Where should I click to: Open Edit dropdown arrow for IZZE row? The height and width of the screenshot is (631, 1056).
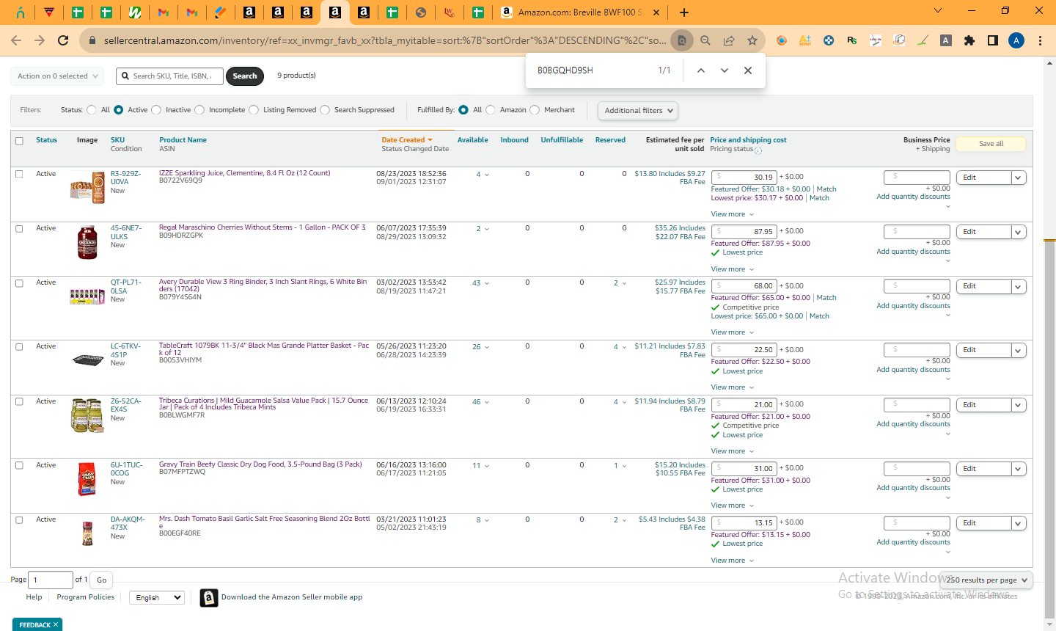(1019, 178)
